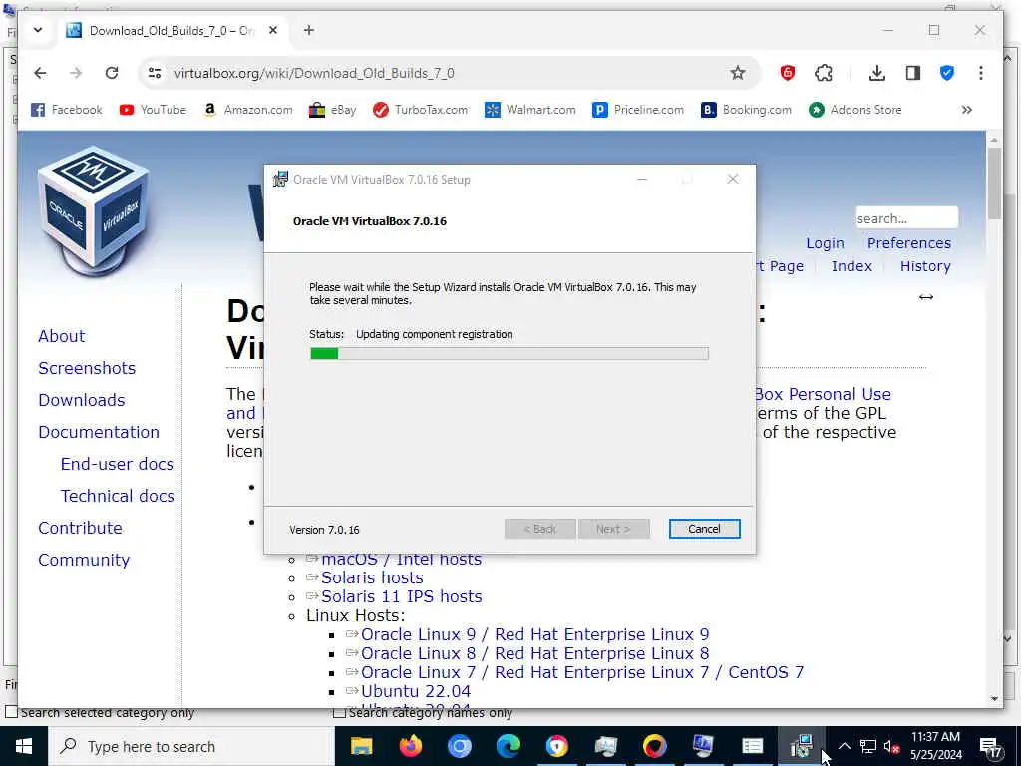Click the setup installation progress bar
Screen dimensions: 1021x766
click(x=510, y=354)
